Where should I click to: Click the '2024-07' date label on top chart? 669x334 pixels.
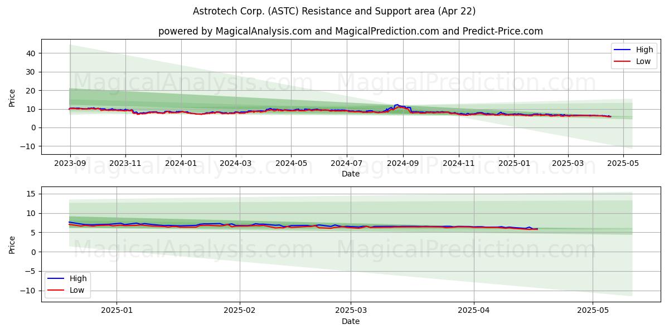coord(347,164)
